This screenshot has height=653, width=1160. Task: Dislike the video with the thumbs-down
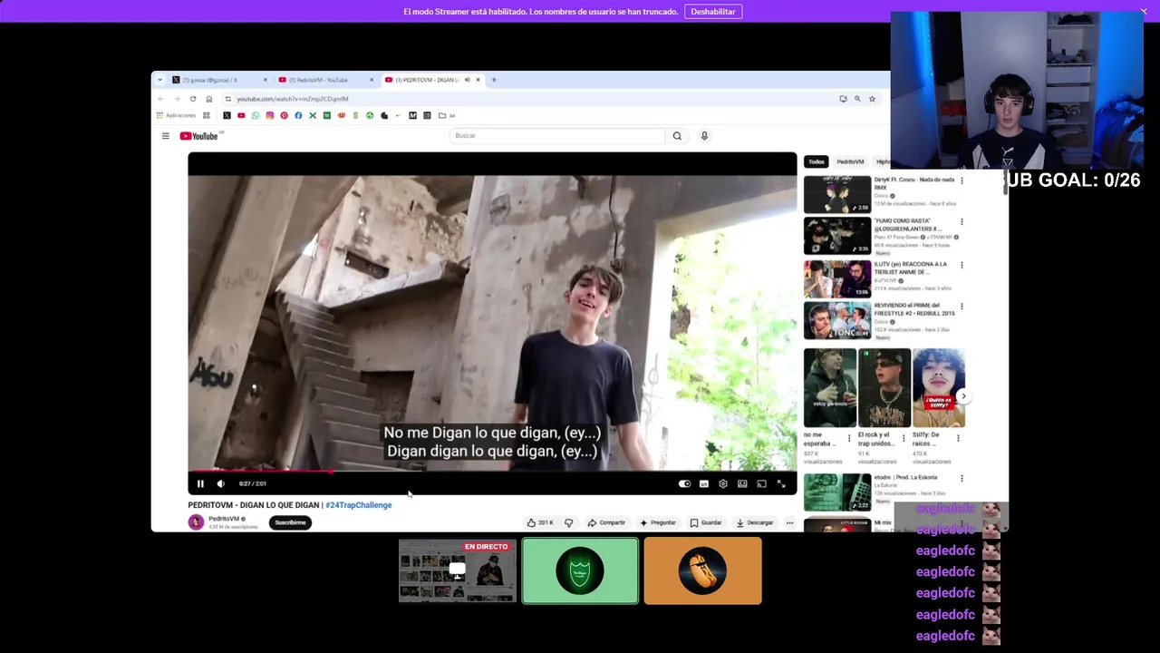coord(568,522)
